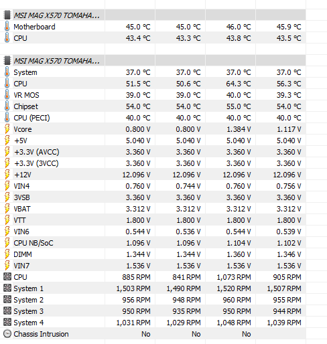Viewport: 327px width, 344px height.
Task: Click the lightning icon beside VIN7
Action: tap(7, 266)
